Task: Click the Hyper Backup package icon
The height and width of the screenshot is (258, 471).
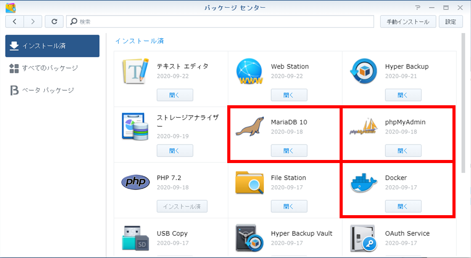Action: 363,71
